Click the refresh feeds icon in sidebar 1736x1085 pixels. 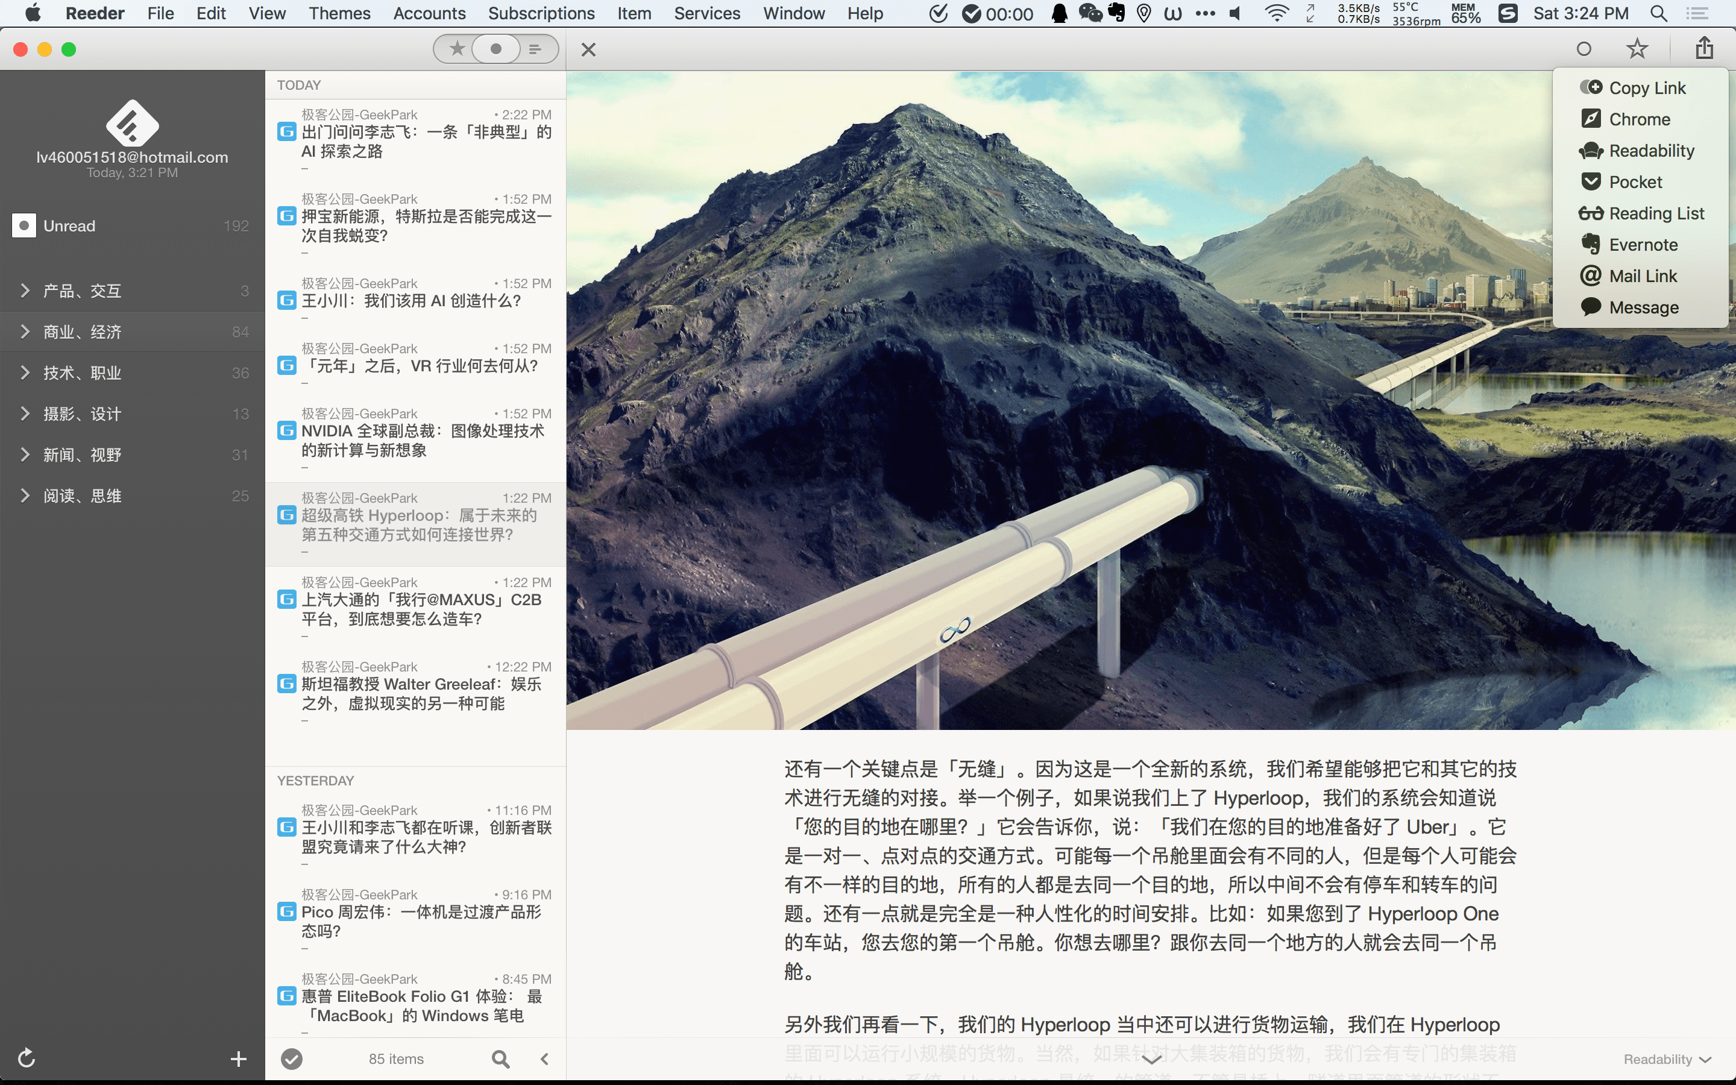pos(27,1058)
